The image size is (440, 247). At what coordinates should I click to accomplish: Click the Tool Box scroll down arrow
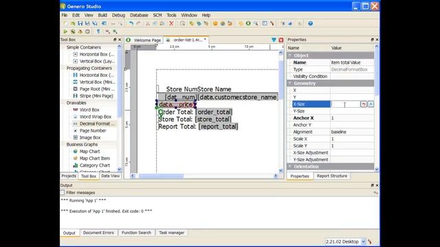click(119, 169)
